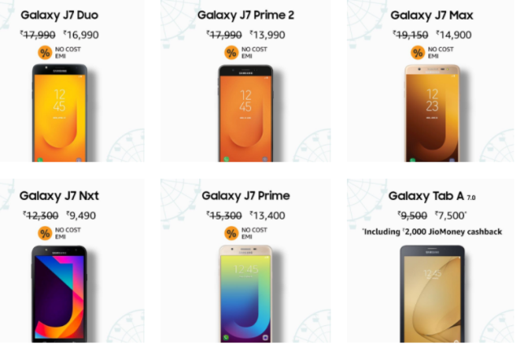
Task: Select the Galaxy J7 Prime phone image
Action: click(245, 293)
